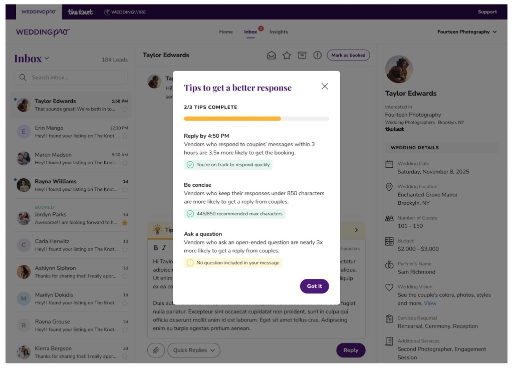The height and width of the screenshot is (370, 513).
Task: Toggle star on Rayna Williams lead row
Action: tap(125, 190)
